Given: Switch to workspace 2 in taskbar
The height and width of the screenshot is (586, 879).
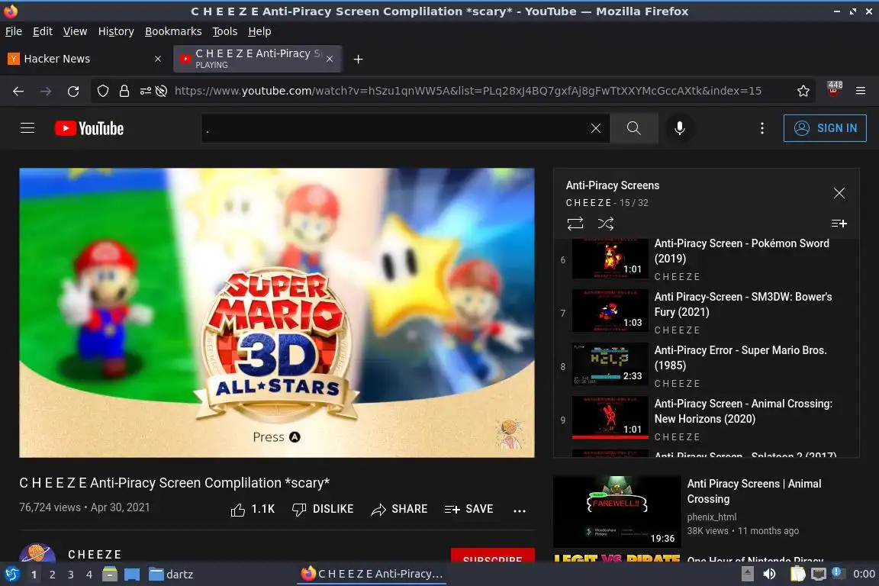Looking at the screenshot, I should (x=52, y=575).
